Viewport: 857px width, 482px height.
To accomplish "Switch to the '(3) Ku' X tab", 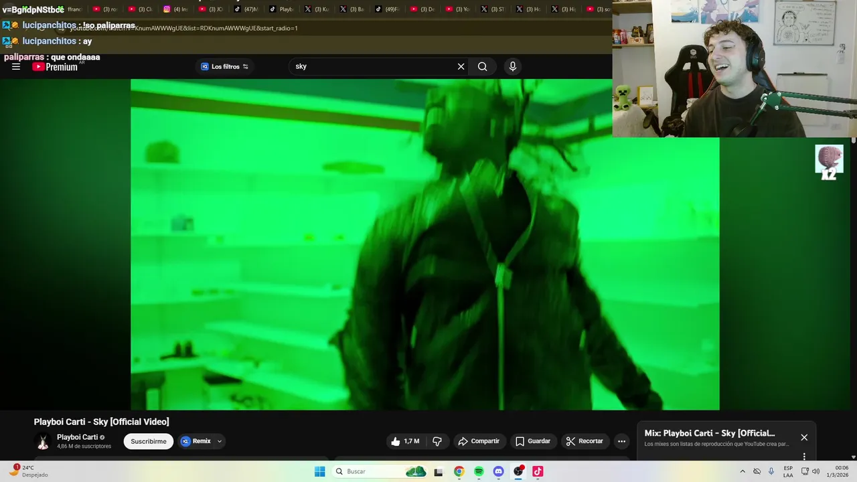I will 316,9.
